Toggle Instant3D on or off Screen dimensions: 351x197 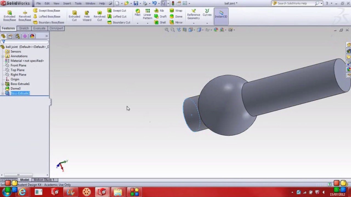pos(221,15)
